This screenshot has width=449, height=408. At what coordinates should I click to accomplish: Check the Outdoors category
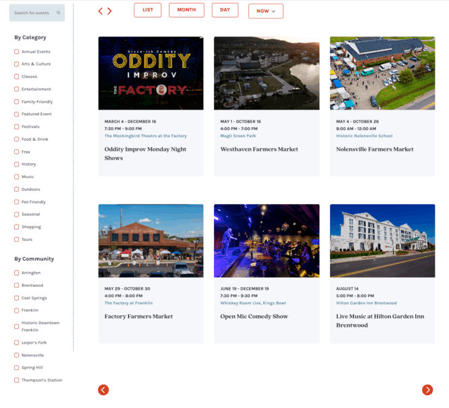pyautogui.click(x=17, y=189)
